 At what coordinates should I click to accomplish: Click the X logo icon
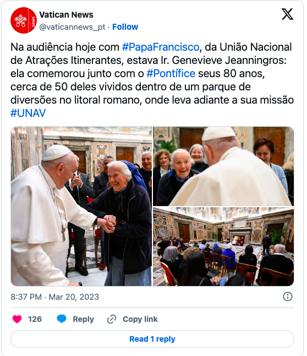coord(287,14)
